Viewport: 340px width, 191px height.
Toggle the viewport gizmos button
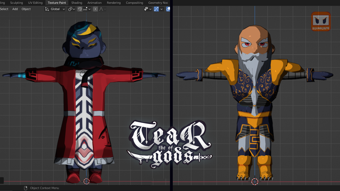[x=156, y=9]
